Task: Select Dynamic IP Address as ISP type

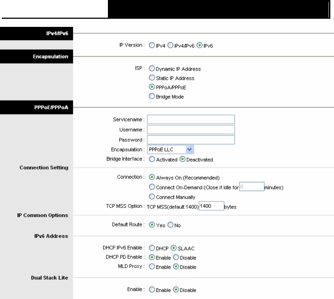Action: [x=152, y=68]
